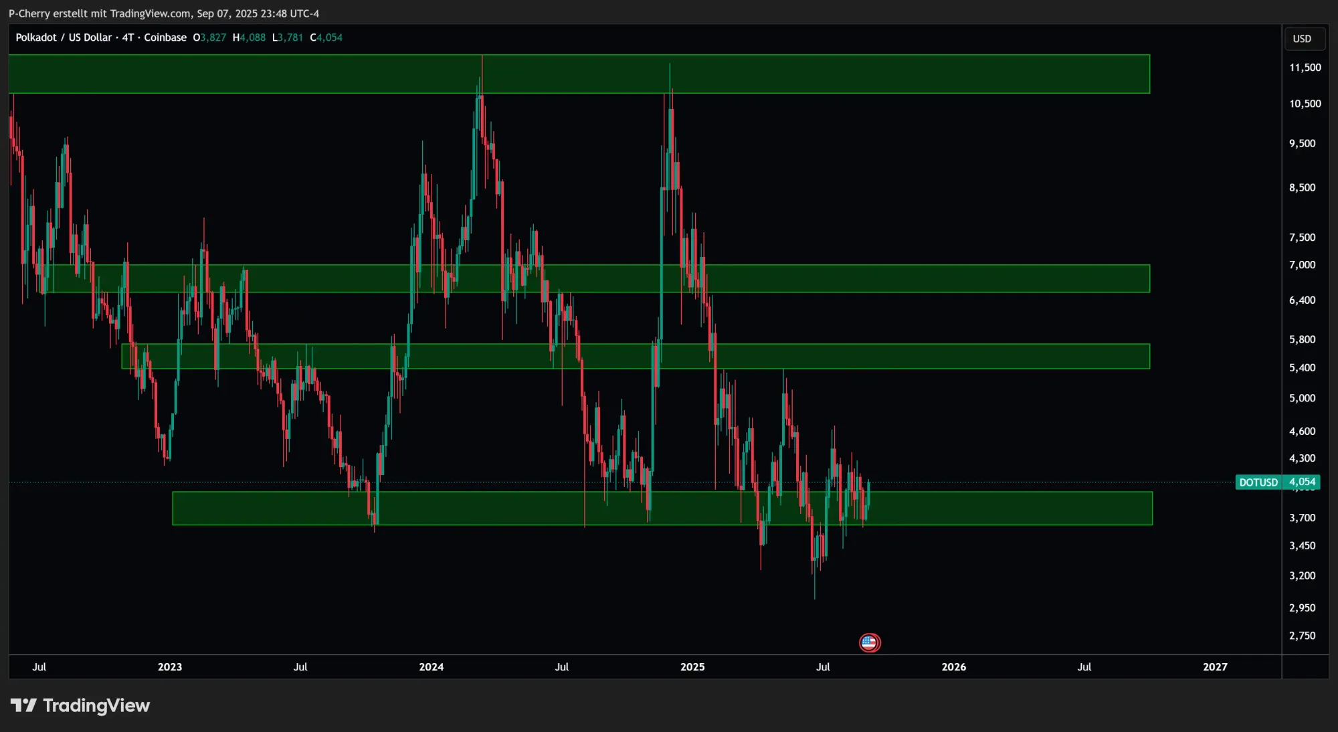Click the 2,750 price axis label
Screen dimensions: 1338x732
(x=1302, y=636)
